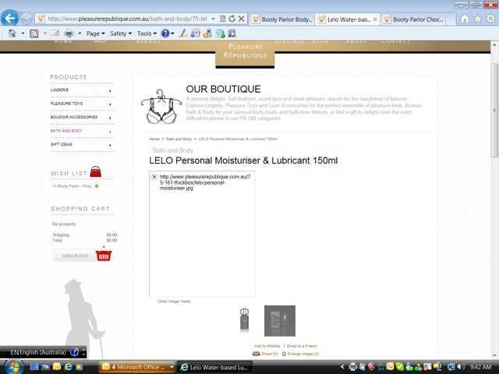Click the red shopping basket icon
499x374 pixels.
(104, 255)
